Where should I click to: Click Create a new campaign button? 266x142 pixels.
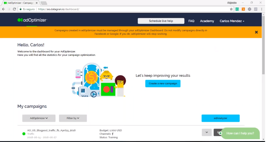pos(163,84)
